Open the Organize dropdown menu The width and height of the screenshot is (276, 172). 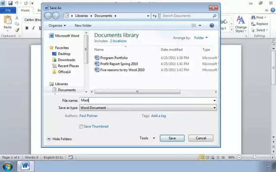coord(57,26)
